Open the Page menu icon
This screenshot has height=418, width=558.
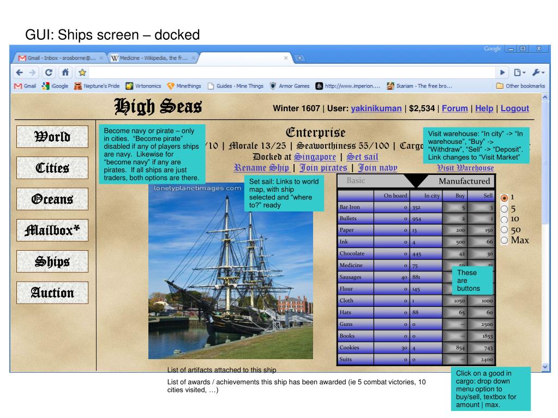tap(520, 72)
